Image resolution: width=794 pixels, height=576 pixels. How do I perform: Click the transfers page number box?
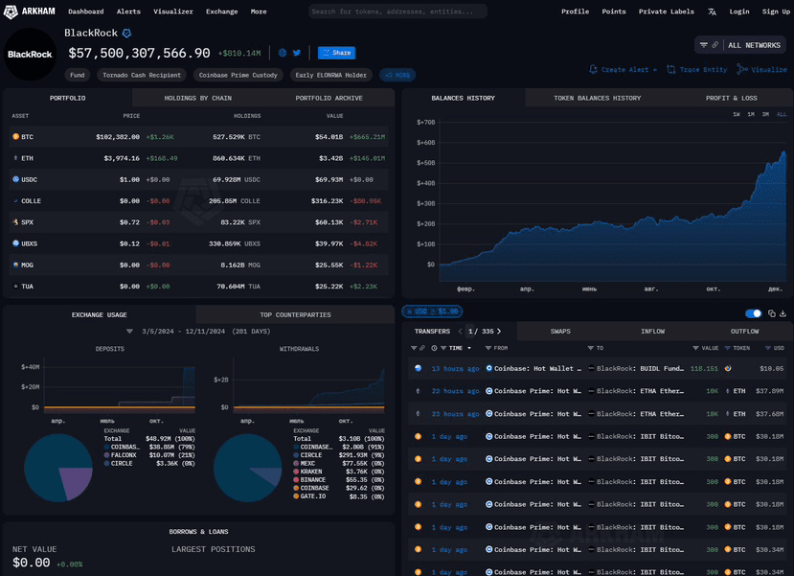click(470, 332)
